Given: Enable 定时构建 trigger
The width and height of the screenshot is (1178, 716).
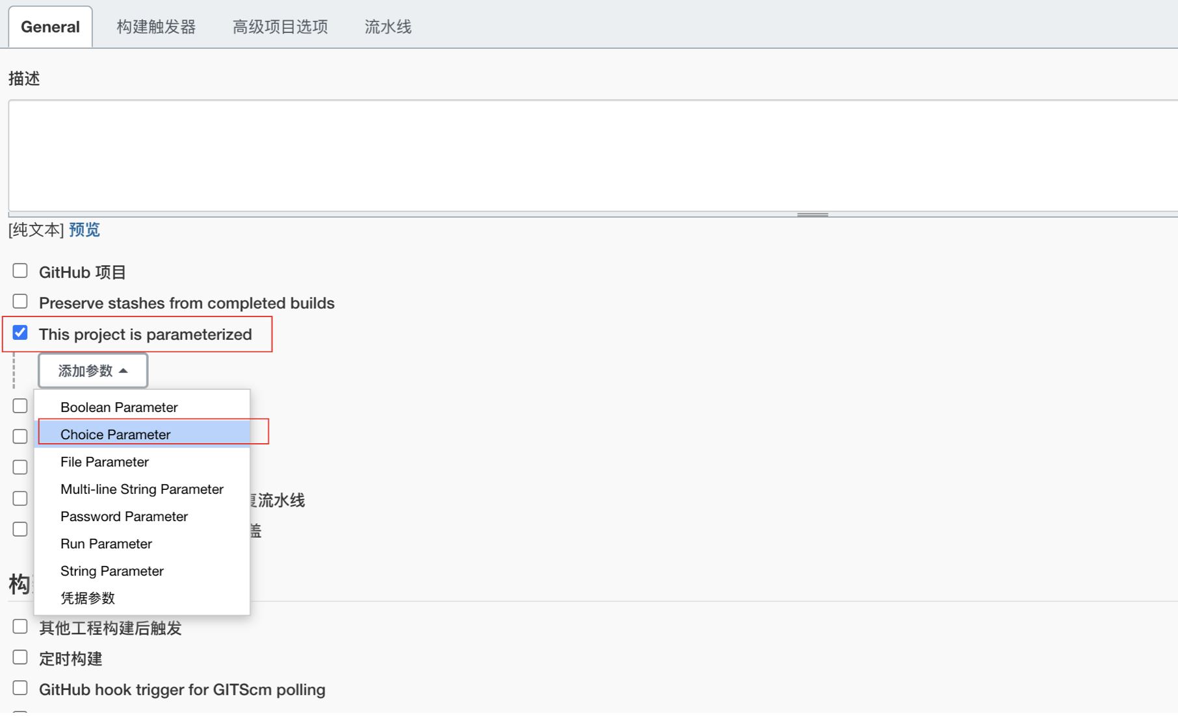Looking at the screenshot, I should point(20,657).
